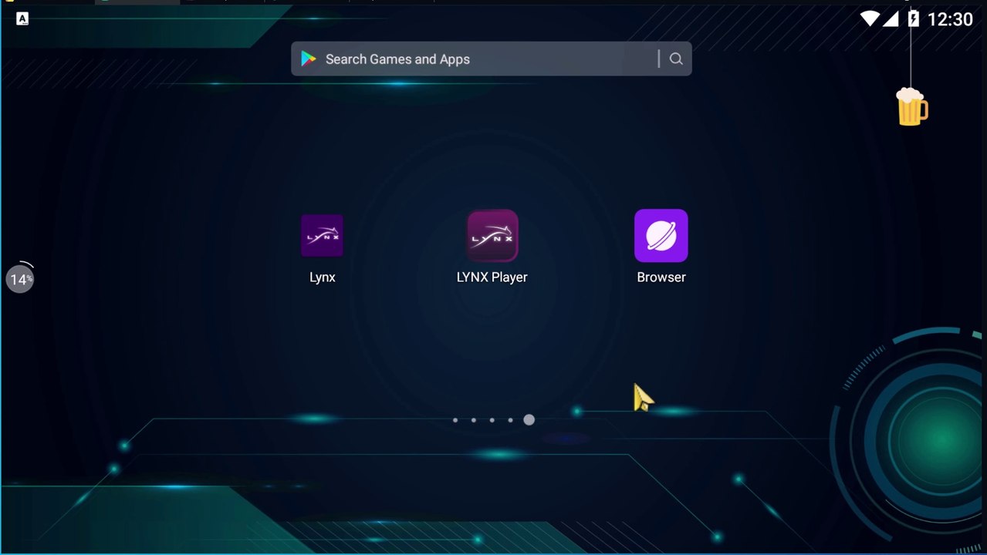Go to the fourth home page dot
The height and width of the screenshot is (555, 987).
click(511, 420)
